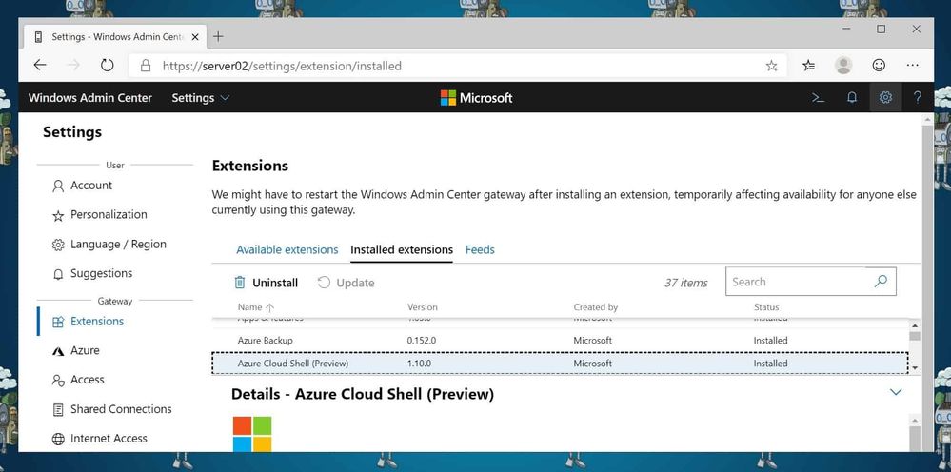Uninstall the selected extension
Image resolution: width=951 pixels, height=472 pixels.
click(267, 283)
